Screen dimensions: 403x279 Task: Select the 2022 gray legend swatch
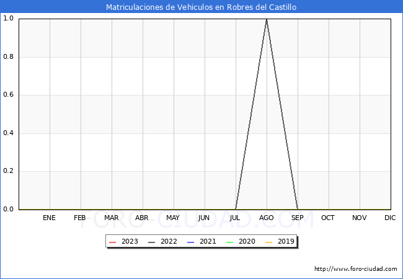click(152, 242)
